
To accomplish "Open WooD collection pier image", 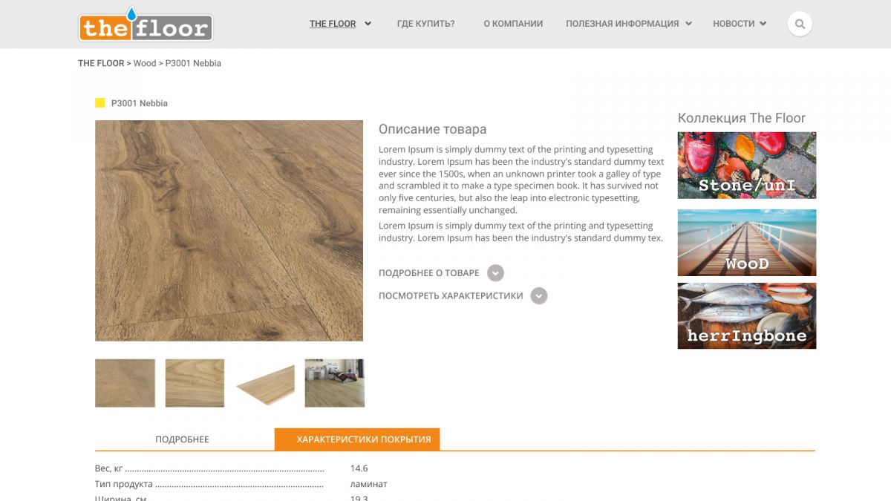I will [x=747, y=243].
